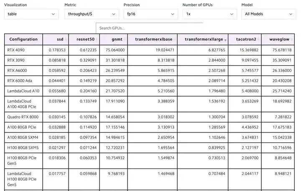Click the gnmt column sort icon

pyautogui.click(x=125, y=40)
